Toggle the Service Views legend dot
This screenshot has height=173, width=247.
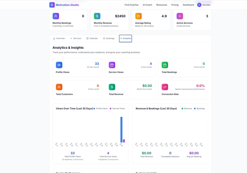111,109
